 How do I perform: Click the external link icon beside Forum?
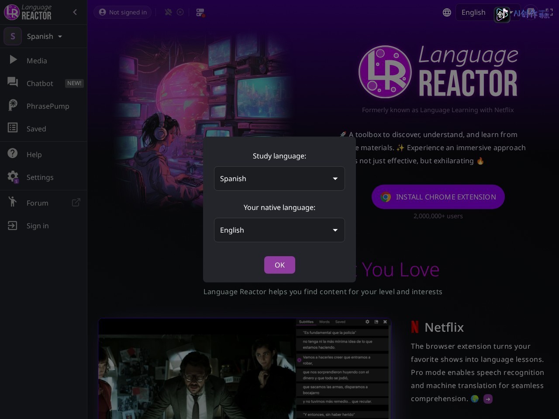(x=76, y=203)
